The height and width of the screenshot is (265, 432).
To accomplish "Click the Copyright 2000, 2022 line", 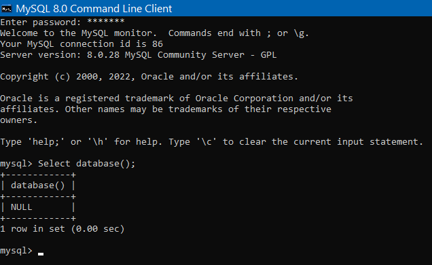I will point(149,77).
